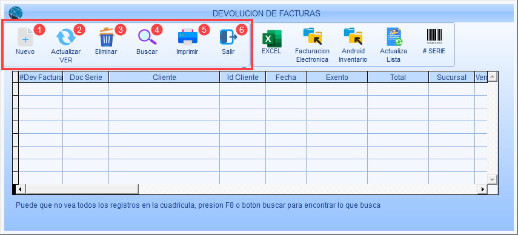Click the Nuevo document icon
This screenshot has width=518, height=235.
(x=25, y=36)
